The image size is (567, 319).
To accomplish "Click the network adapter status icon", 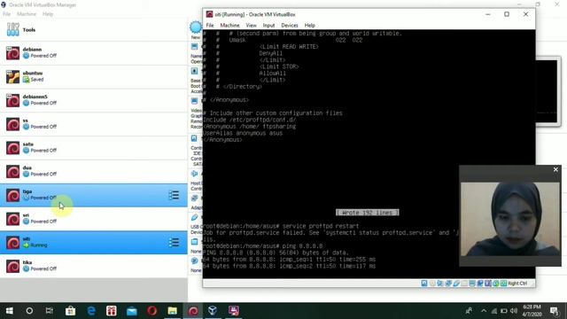I will point(448,284).
